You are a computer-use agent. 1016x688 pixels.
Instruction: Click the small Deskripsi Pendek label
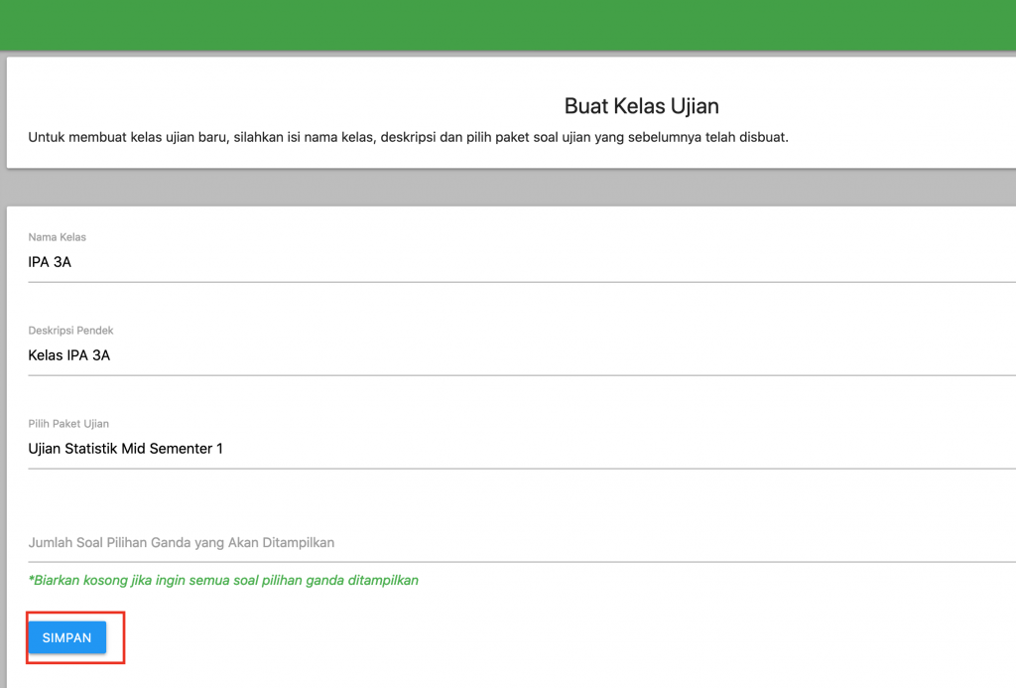[x=70, y=331]
